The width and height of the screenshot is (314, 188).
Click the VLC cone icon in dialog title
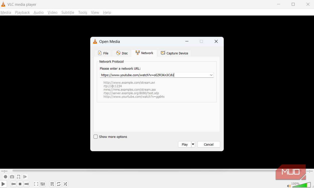click(95, 42)
